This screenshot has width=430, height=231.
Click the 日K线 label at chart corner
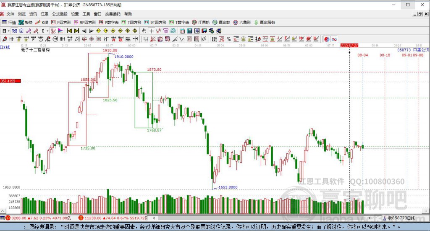coord(5,47)
